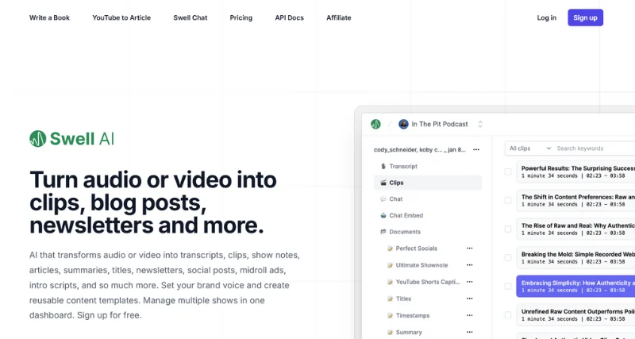
Task: Select the Clips item in sidebar
Action: pyautogui.click(x=396, y=183)
